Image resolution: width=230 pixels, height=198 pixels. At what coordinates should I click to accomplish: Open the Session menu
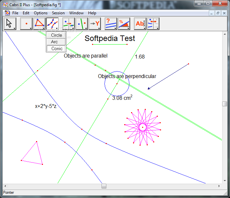(58, 13)
